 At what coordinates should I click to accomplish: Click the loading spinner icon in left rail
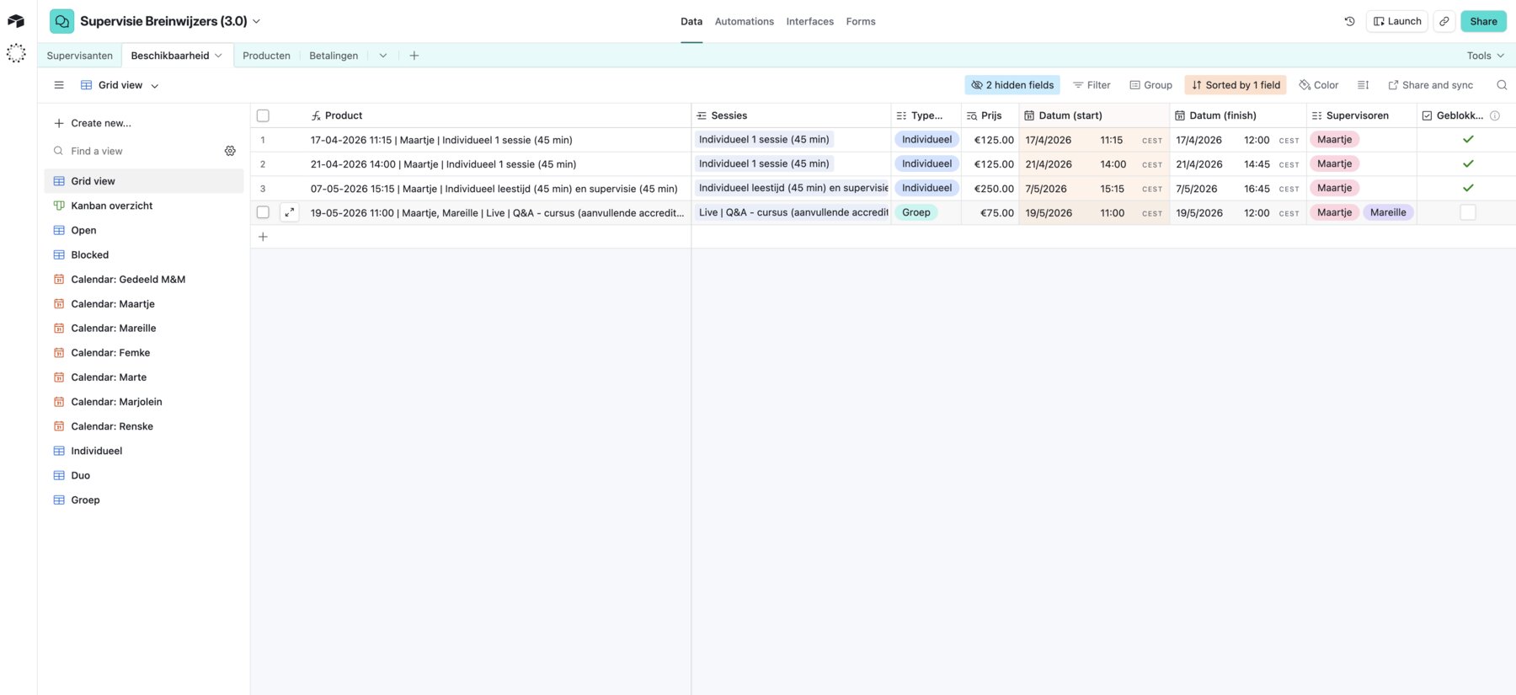tap(16, 53)
